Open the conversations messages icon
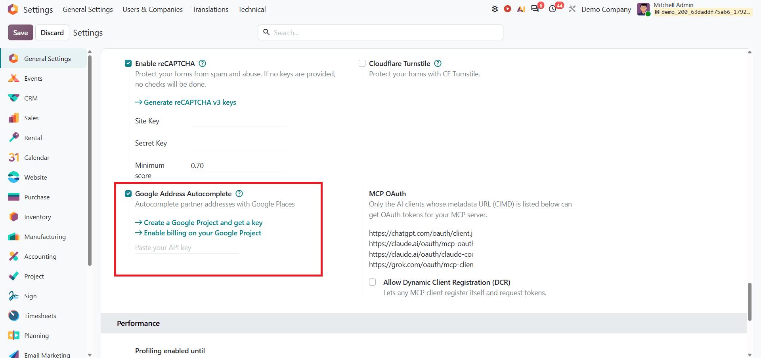Screen dimensions: 761x358 pyautogui.click(x=535, y=9)
